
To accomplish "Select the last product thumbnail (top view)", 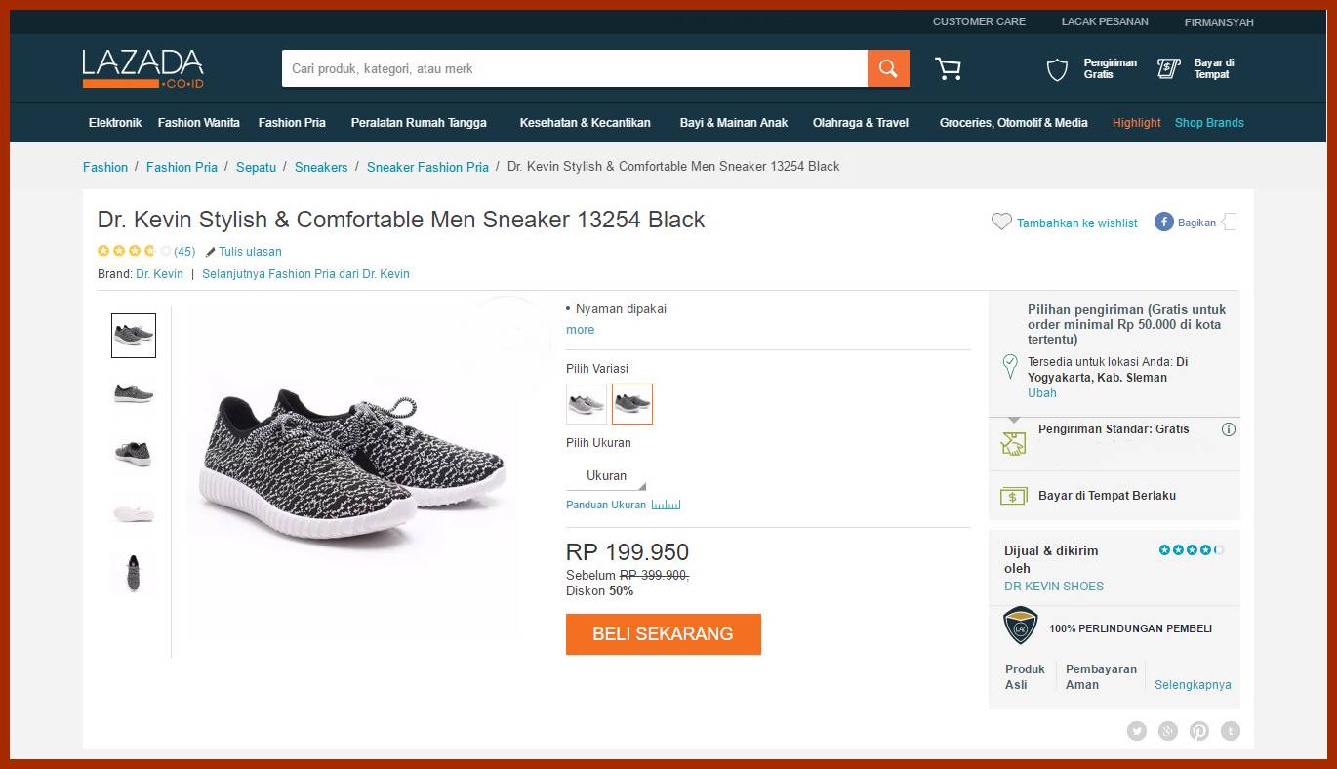I will pos(133,572).
